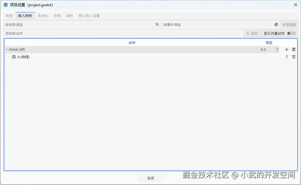Click the Godot logo in the title bar
The image size is (301, 185).
point(5,5)
